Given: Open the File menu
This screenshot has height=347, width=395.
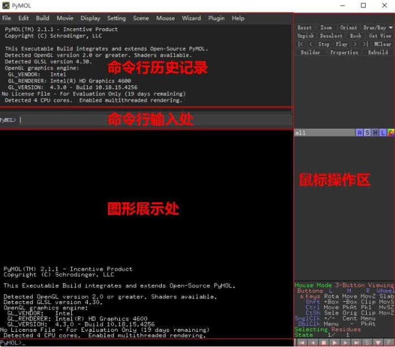Looking at the screenshot, I should click(x=7, y=18).
